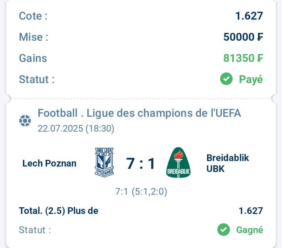Click the football sport icon

25,121
